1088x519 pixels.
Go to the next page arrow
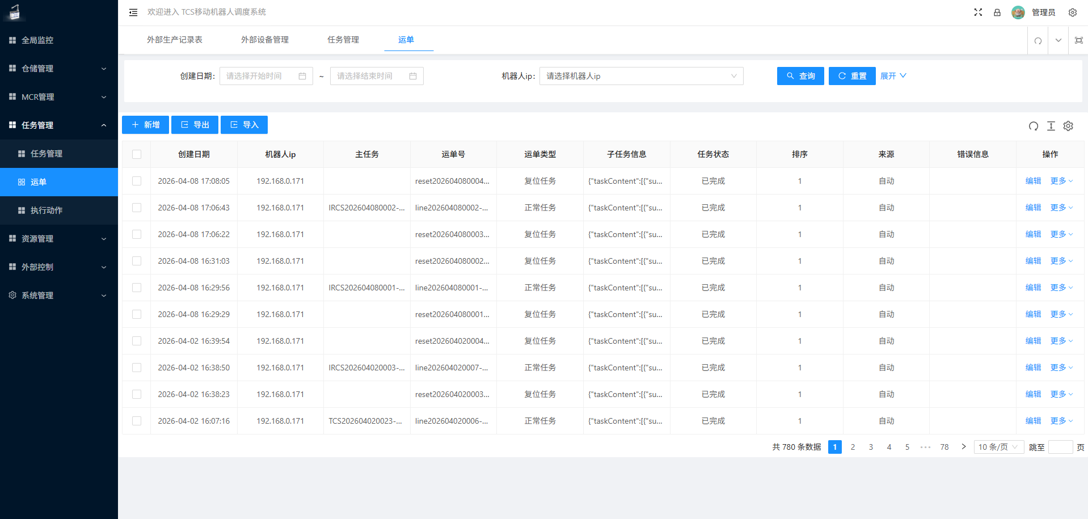[963, 447]
